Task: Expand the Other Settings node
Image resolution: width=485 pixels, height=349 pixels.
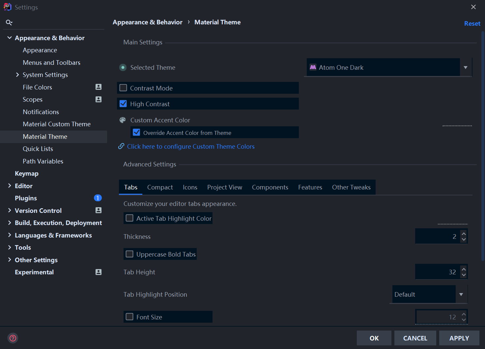Action: (10, 260)
